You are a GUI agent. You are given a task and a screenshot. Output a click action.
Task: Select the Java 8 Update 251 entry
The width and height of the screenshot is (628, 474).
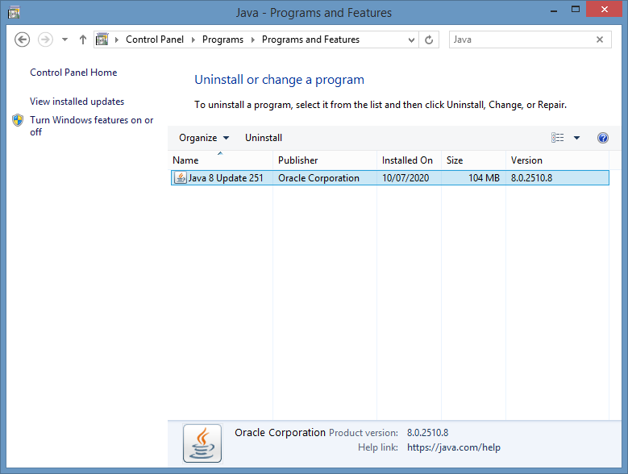click(390, 177)
